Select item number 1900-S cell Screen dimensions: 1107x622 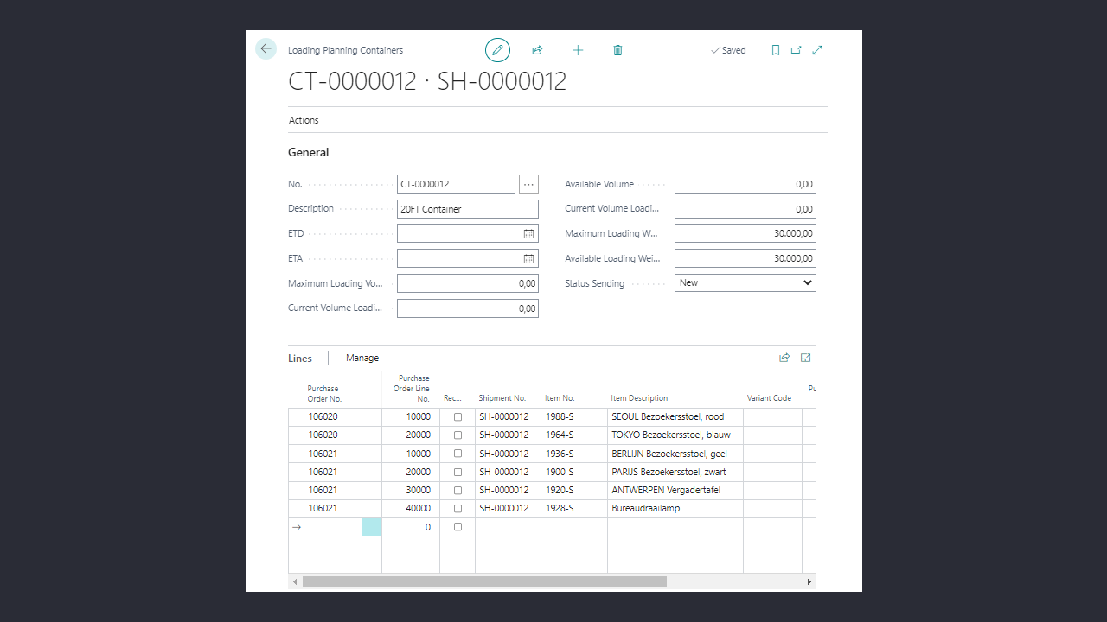(x=574, y=473)
